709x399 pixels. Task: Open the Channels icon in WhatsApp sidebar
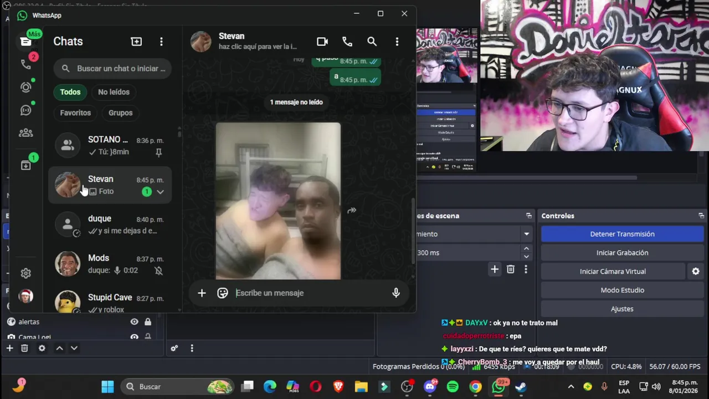coord(26,110)
